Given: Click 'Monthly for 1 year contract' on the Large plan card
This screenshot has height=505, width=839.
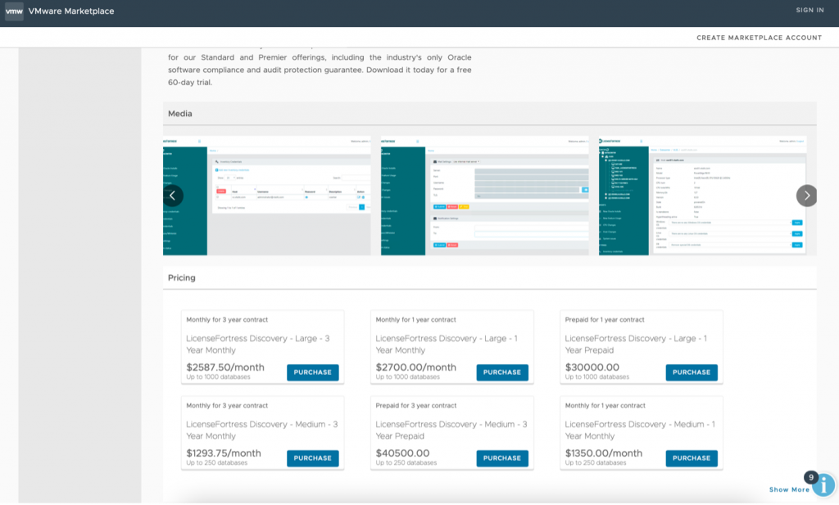Looking at the screenshot, I should click(x=415, y=319).
